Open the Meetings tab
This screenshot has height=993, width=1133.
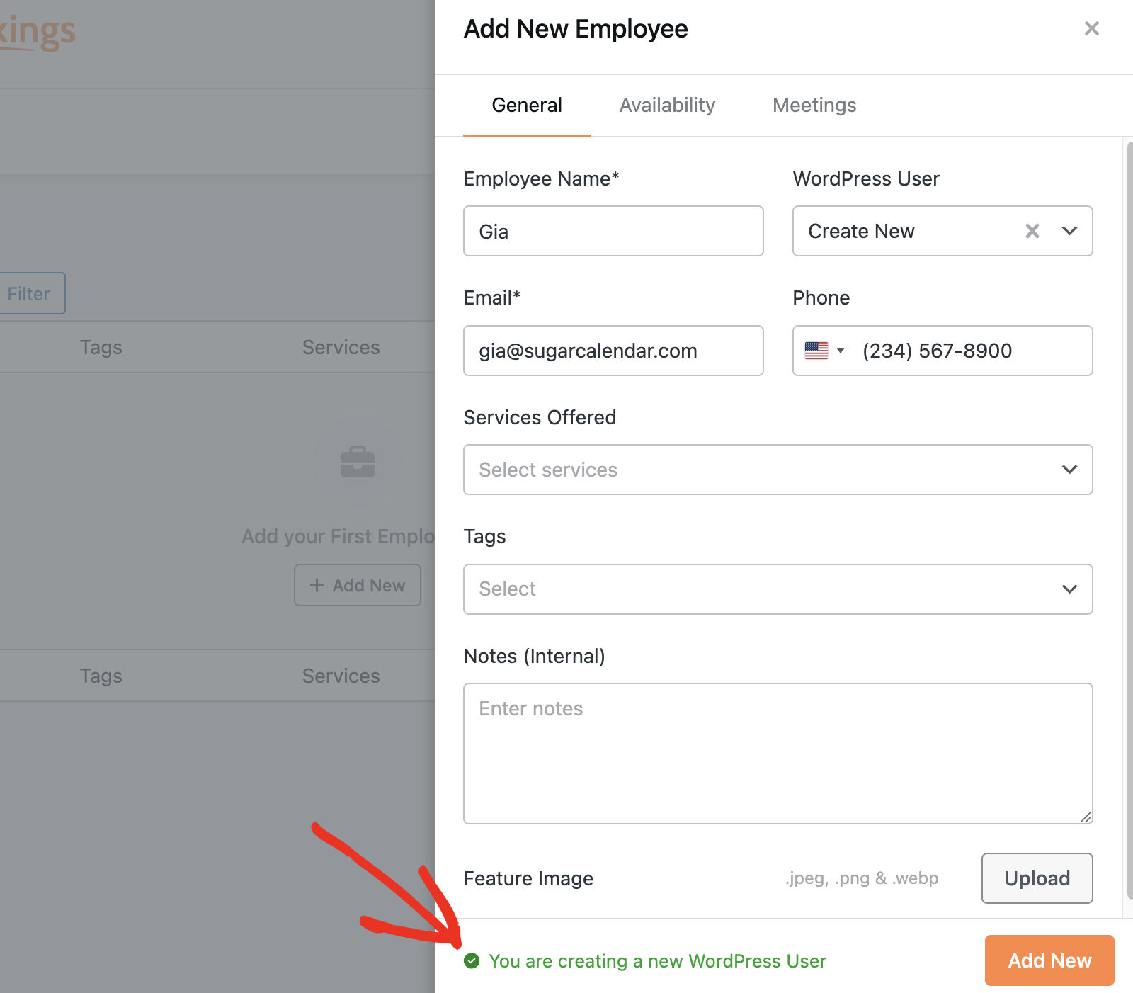tap(814, 106)
